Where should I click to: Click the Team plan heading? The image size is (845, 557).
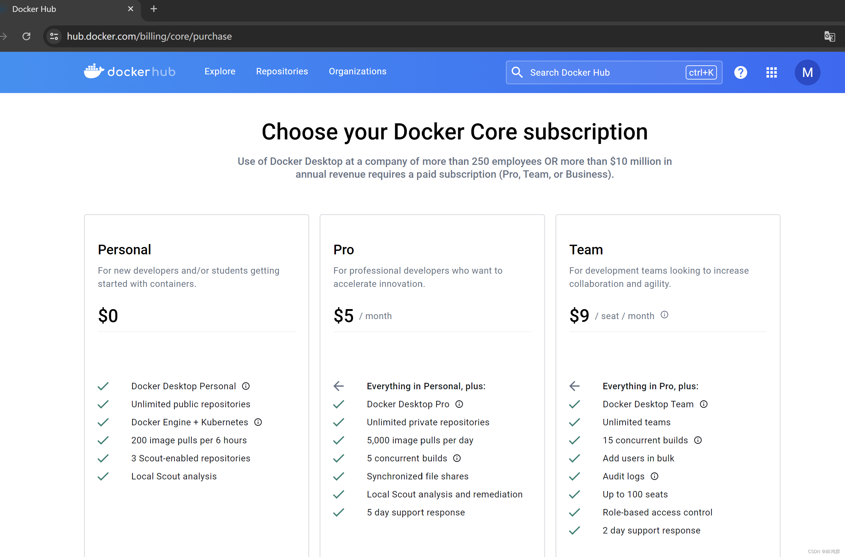586,250
